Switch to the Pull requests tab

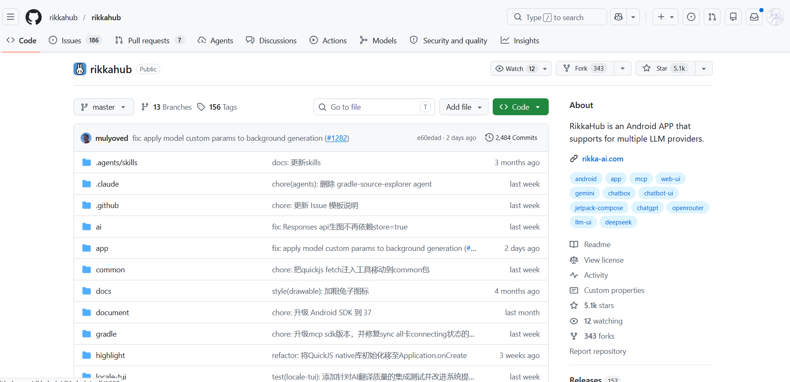(150, 40)
